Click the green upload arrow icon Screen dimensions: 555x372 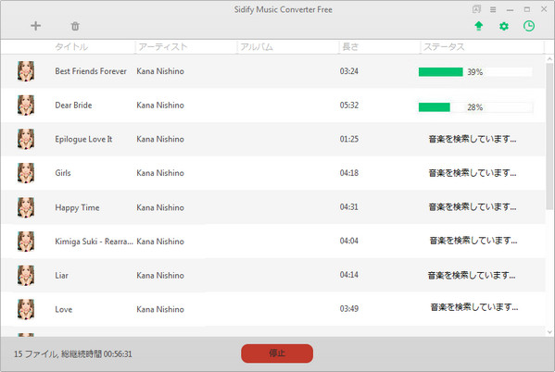[x=478, y=26]
